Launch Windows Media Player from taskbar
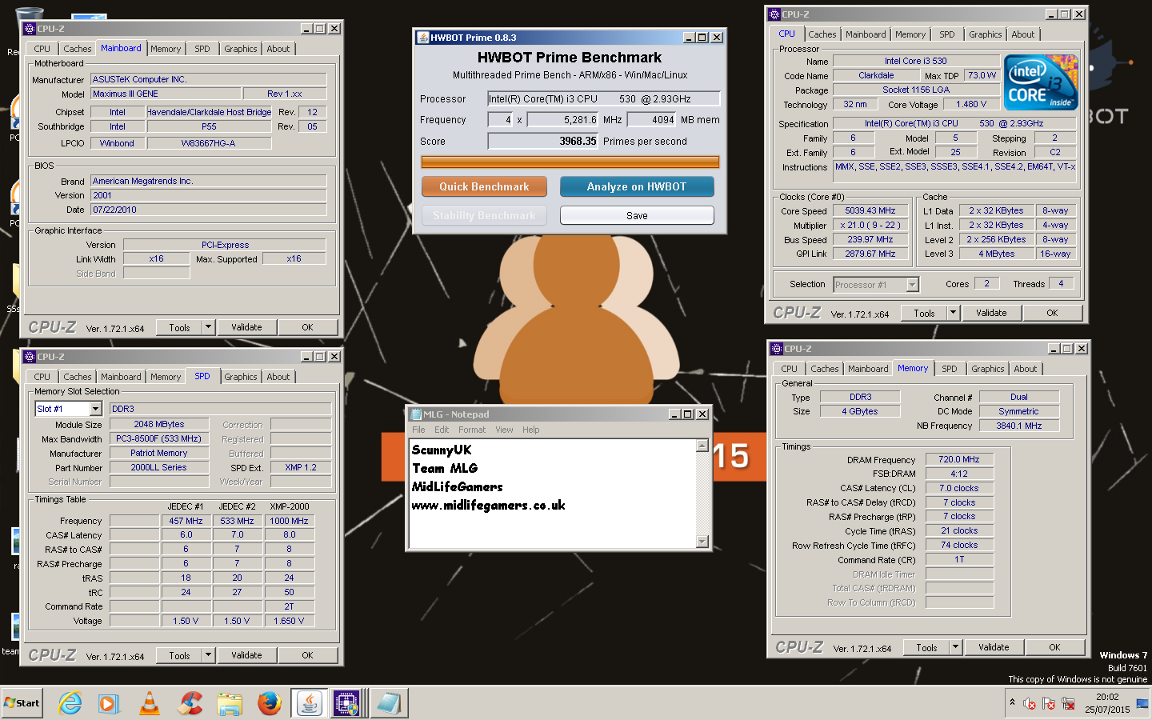The height and width of the screenshot is (720, 1152). [x=109, y=703]
